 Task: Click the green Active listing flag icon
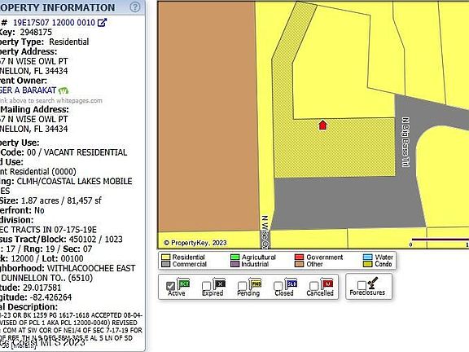183,284
